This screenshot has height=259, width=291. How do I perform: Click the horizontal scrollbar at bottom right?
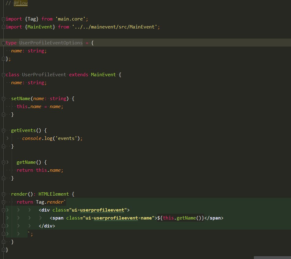[x=272, y=258]
